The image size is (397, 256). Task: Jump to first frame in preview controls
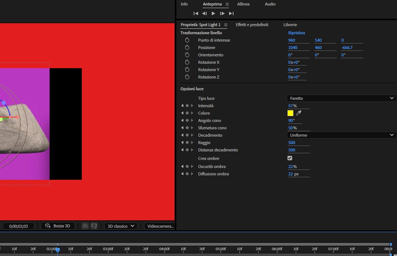point(196,14)
